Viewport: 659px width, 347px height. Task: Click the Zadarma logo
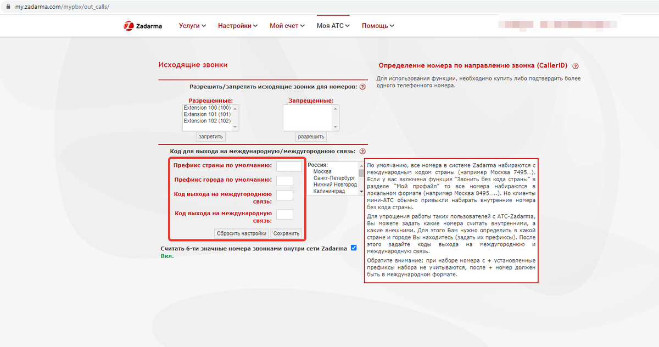[x=143, y=26]
